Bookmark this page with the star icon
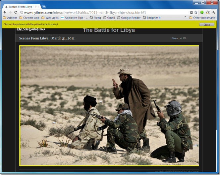 [196, 12]
